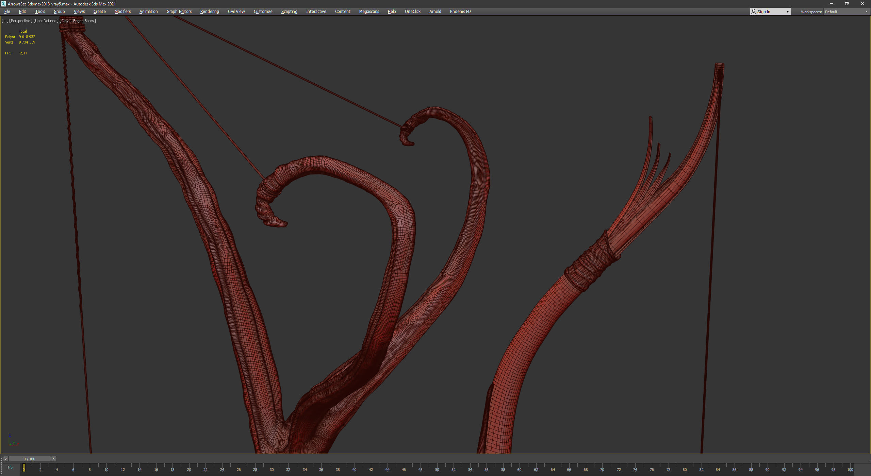Click the time slider showing 0 / 100
The image size is (871, 476).
[x=30, y=459]
